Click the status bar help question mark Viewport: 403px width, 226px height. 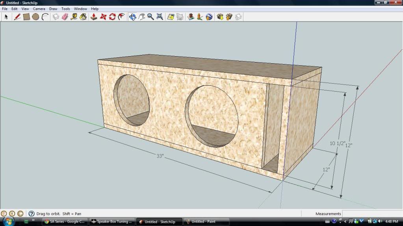pyautogui.click(x=32, y=214)
